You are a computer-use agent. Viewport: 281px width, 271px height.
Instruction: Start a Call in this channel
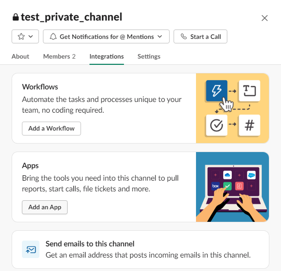click(200, 37)
